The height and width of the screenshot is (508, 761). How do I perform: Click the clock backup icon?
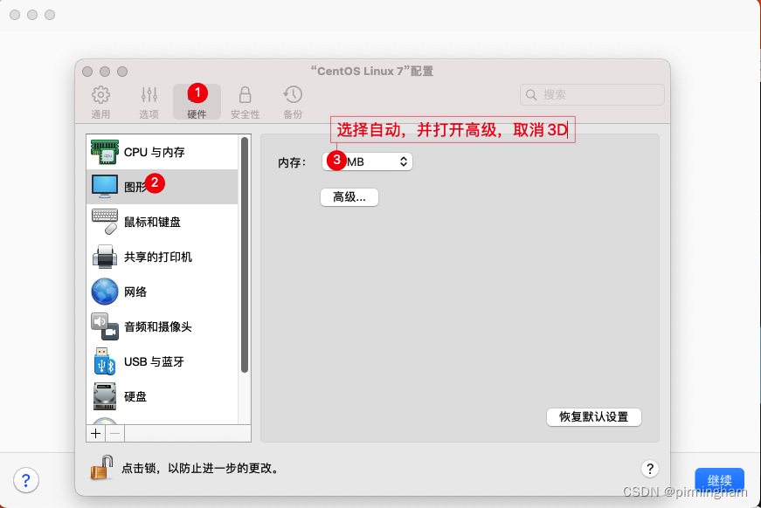pos(294,95)
